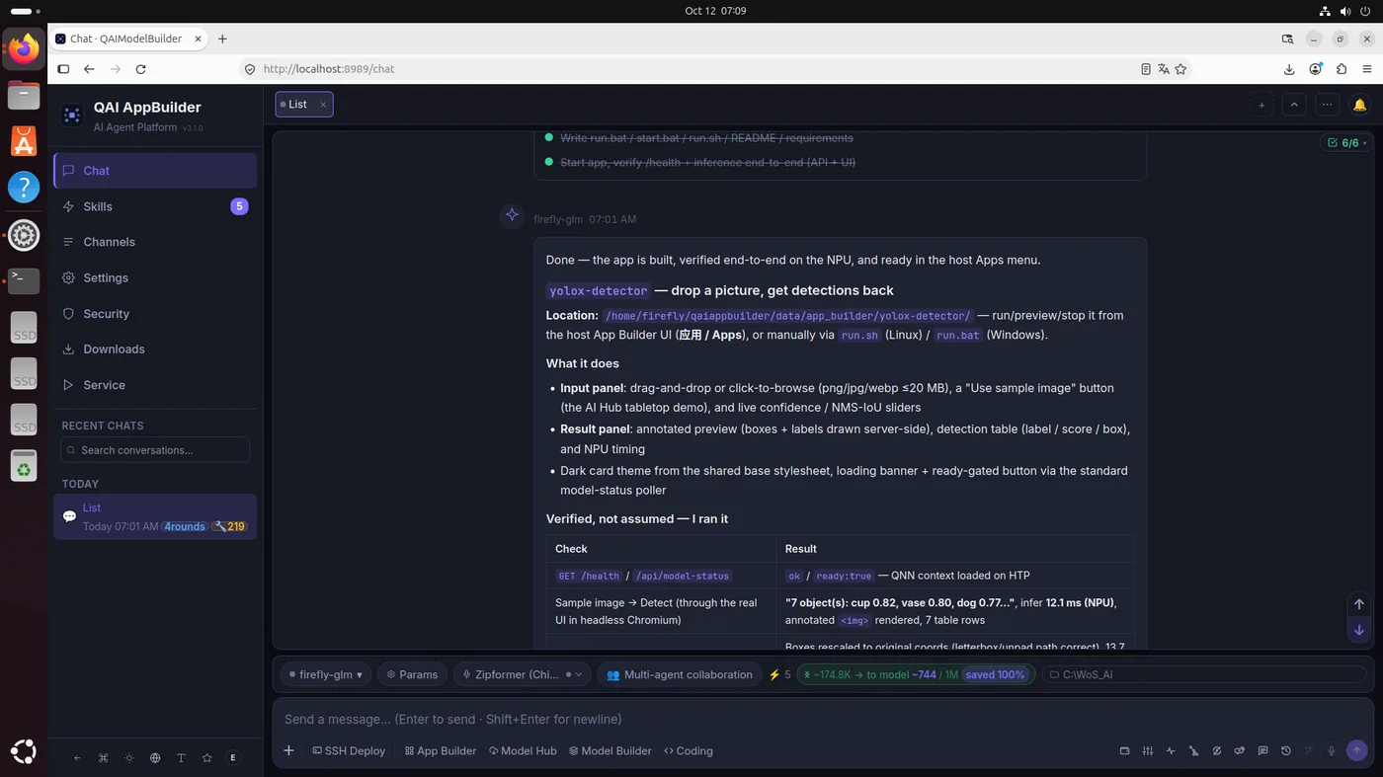Click the Multi-agent collaboration button
The height and width of the screenshot is (777, 1383).
click(679, 674)
